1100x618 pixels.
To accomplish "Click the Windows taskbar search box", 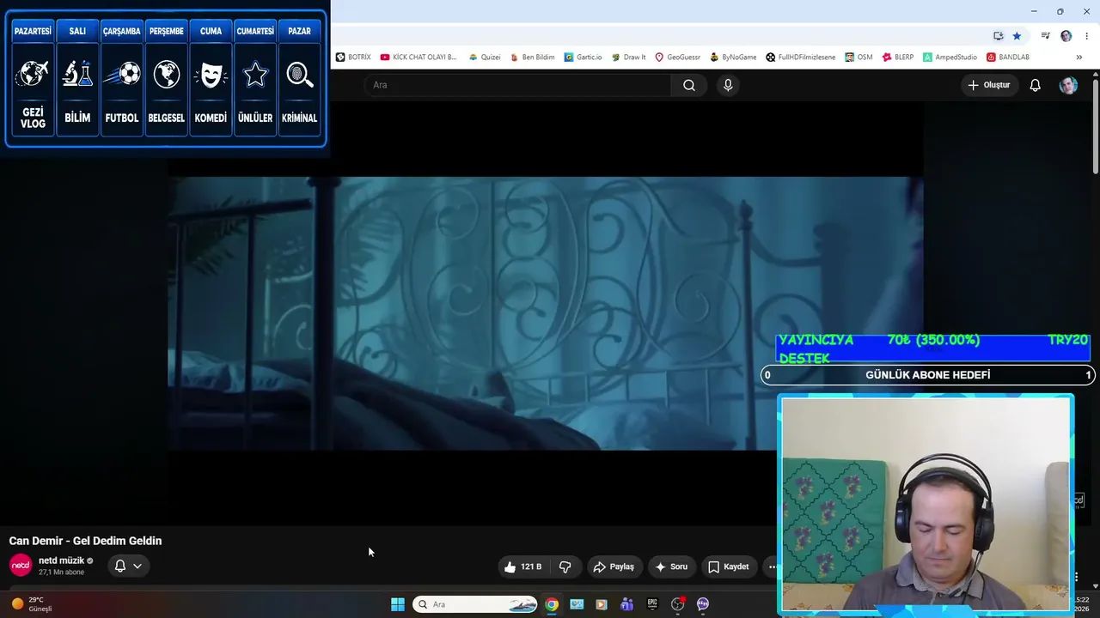I will (475, 604).
